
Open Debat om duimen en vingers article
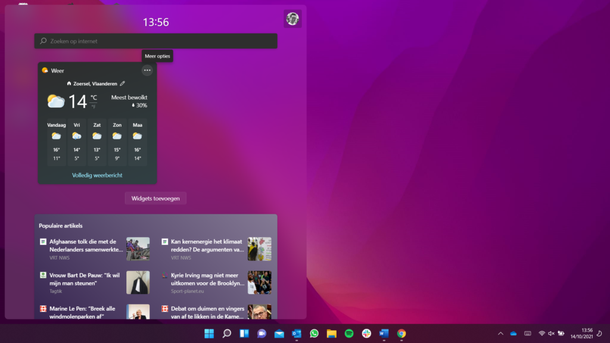point(207,312)
